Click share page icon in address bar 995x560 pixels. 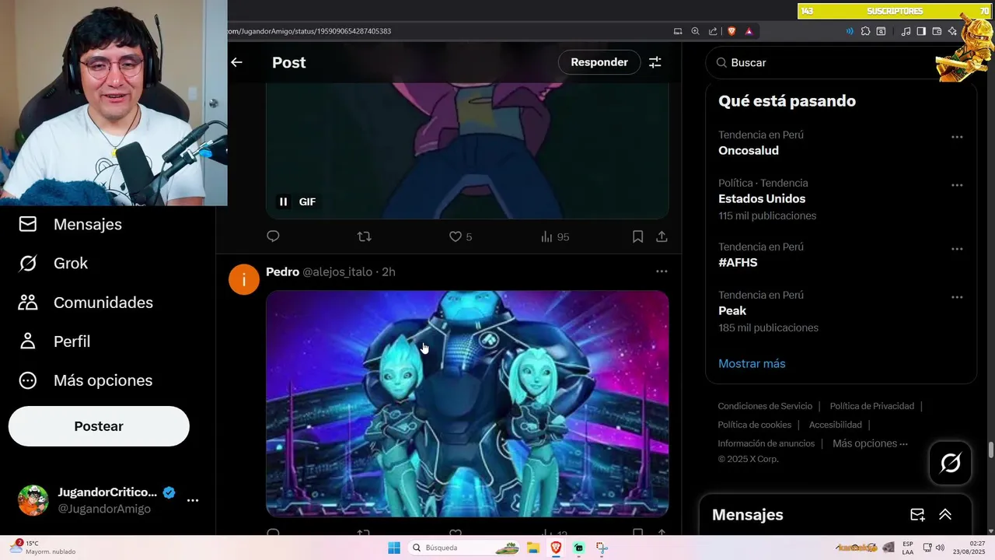click(x=713, y=31)
